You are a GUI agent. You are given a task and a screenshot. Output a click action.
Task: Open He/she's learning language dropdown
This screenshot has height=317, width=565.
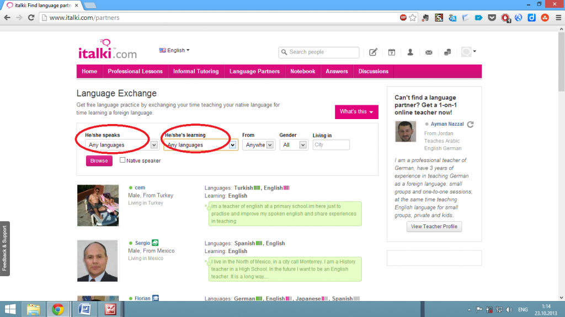(201, 145)
